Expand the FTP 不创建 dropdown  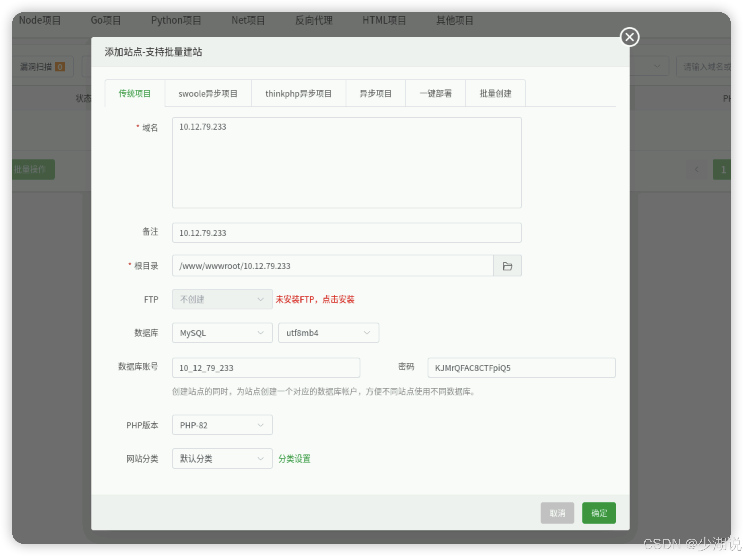point(222,299)
